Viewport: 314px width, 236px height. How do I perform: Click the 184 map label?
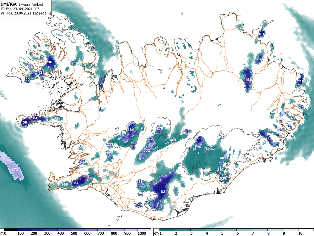coord(81,162)
